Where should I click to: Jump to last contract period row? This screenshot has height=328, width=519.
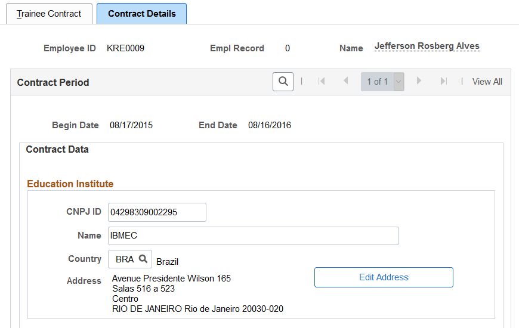coord(444,81)
